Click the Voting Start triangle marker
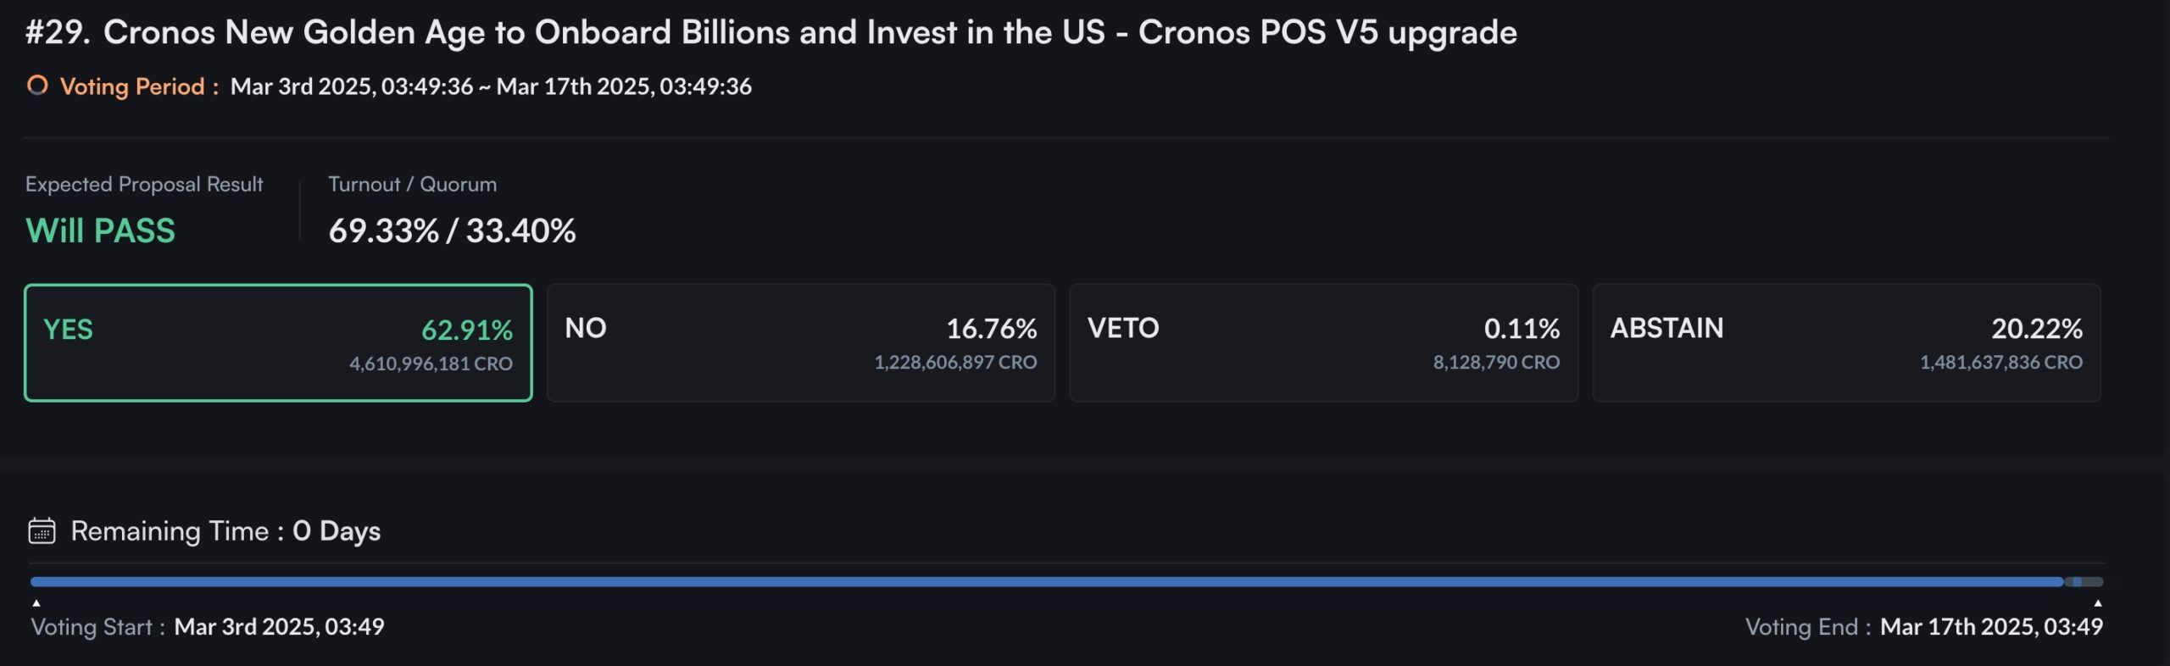 36,603
